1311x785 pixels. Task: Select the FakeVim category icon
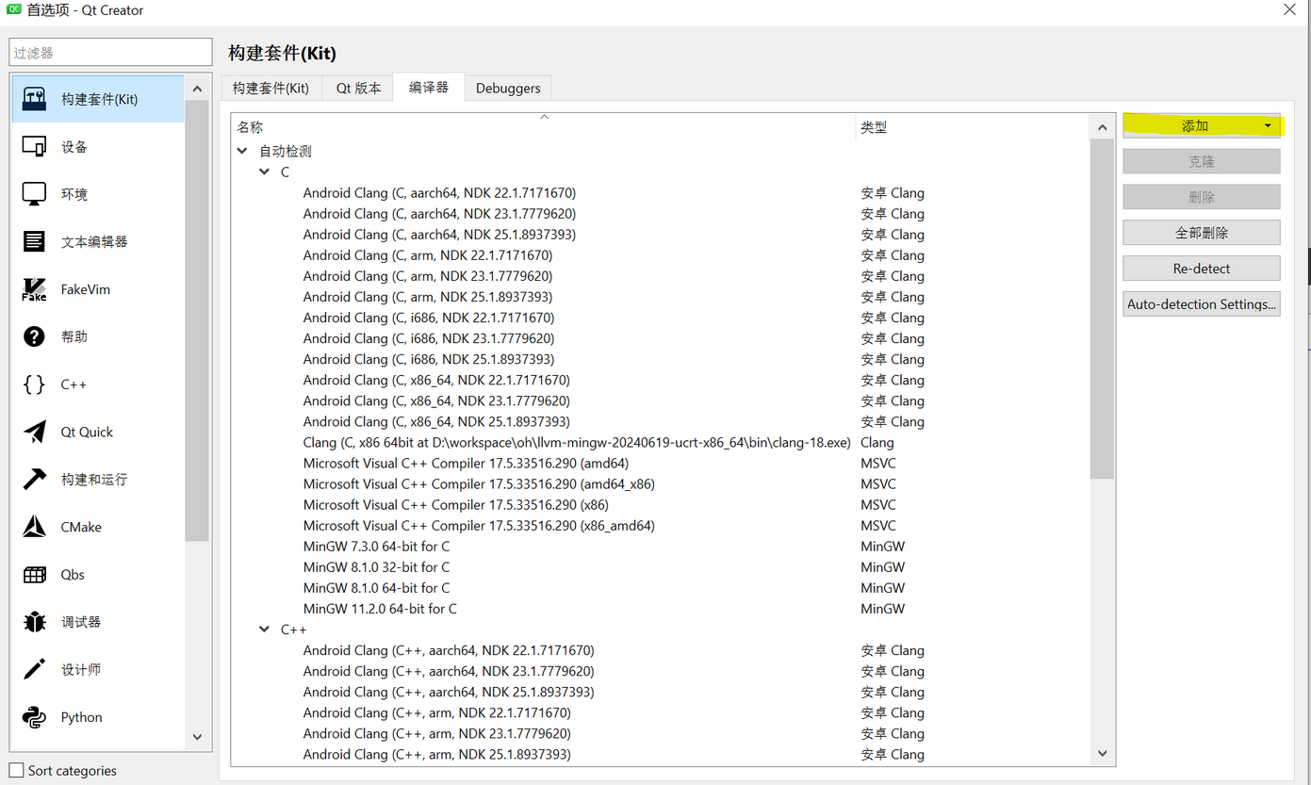coord(34,289)
